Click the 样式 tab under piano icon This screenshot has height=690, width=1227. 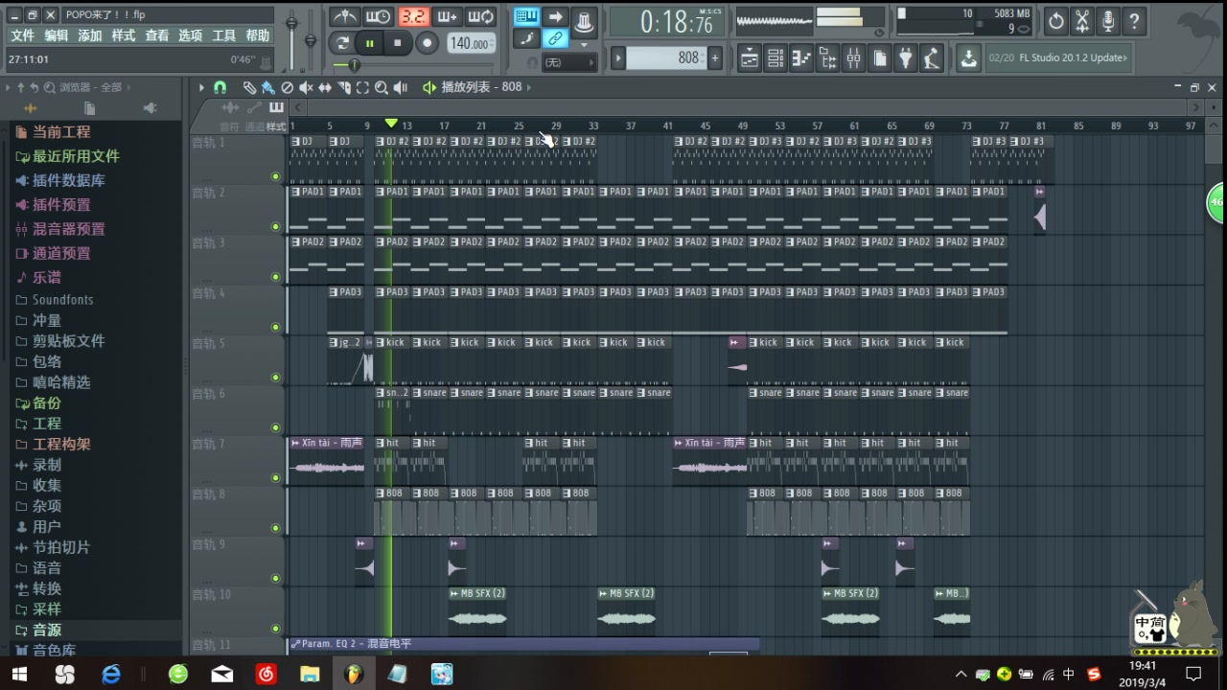click(x=276, y=126)
